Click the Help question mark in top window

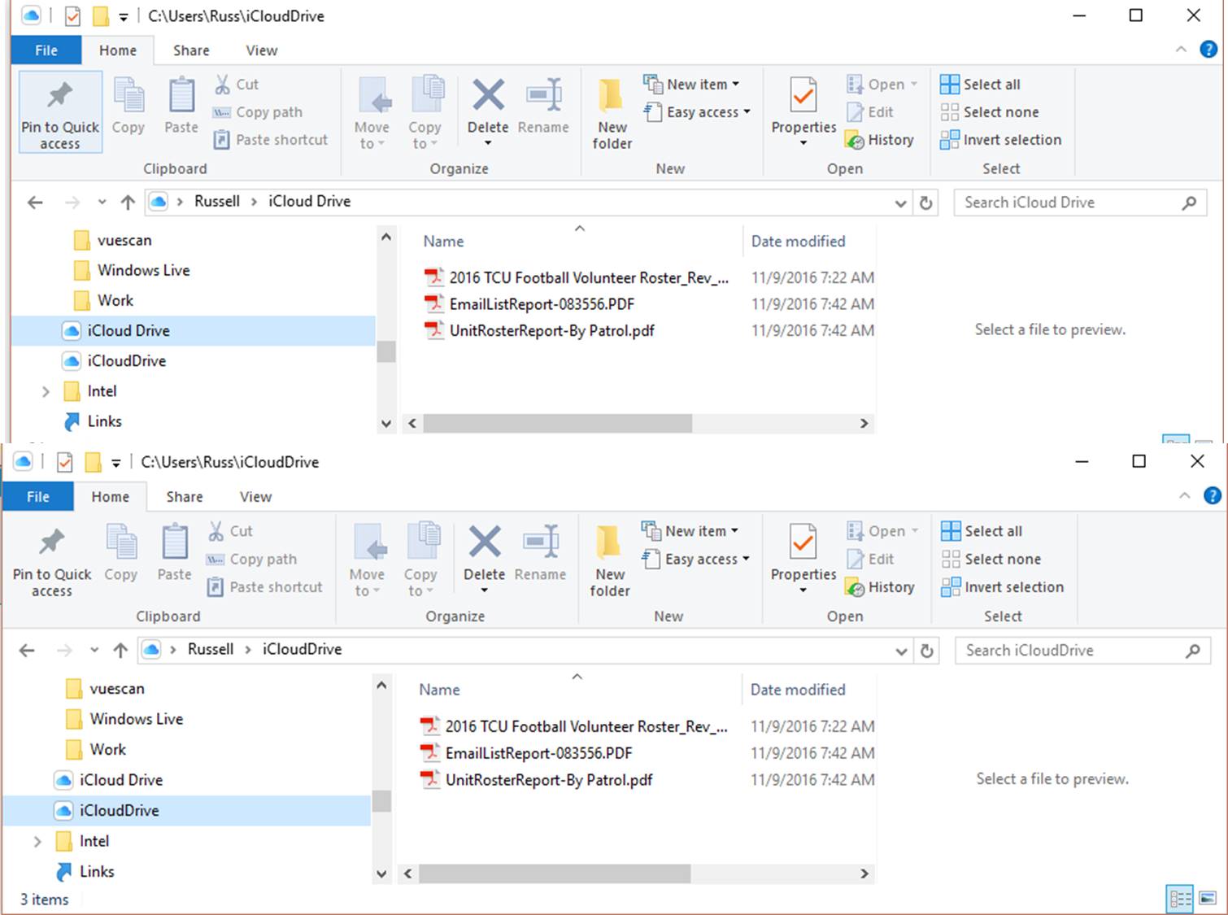pos(1209,50)
